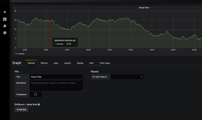Image resolution: width=202 pixels, height=120 pixels.
Task: Click the A-series legend label
Action: point(21,54)
